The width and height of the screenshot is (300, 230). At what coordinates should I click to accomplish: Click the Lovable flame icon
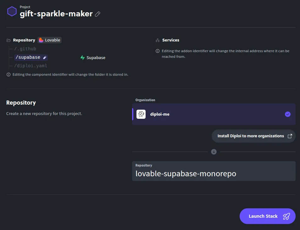pyautogui.click(x=41, y=40)
